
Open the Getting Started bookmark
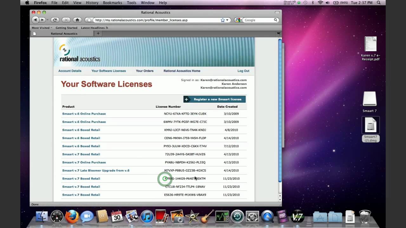point(66,28)
